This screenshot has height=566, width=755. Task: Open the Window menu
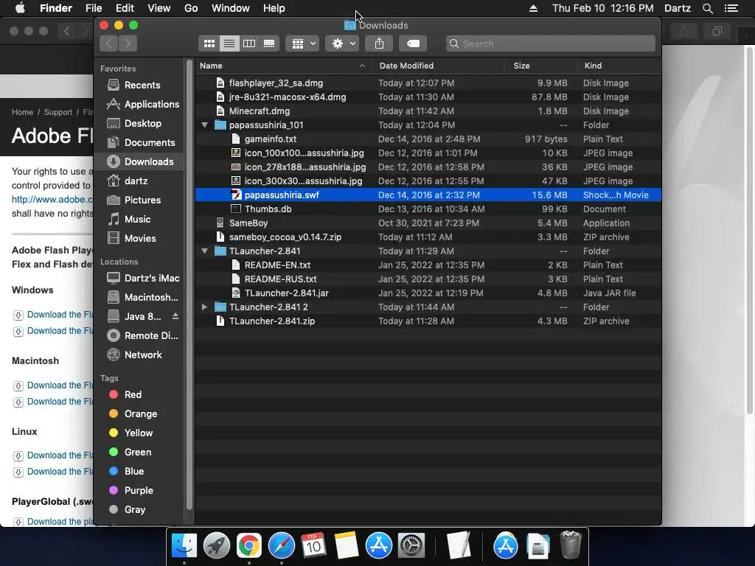(231, 8)
